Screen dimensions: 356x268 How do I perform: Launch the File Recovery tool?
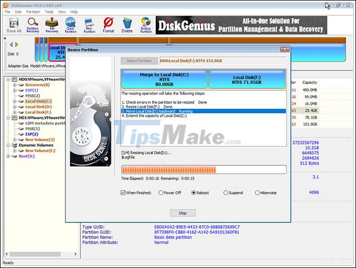[x=52, y=25]
